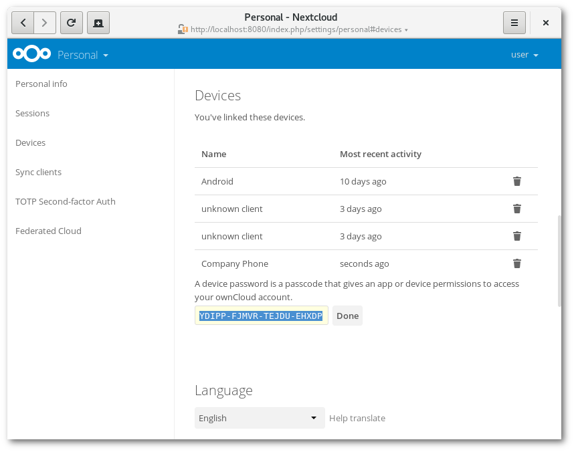Navigate back in the browser
The width and height of the screenshot is (574, 452).
[x=22, y=22]
